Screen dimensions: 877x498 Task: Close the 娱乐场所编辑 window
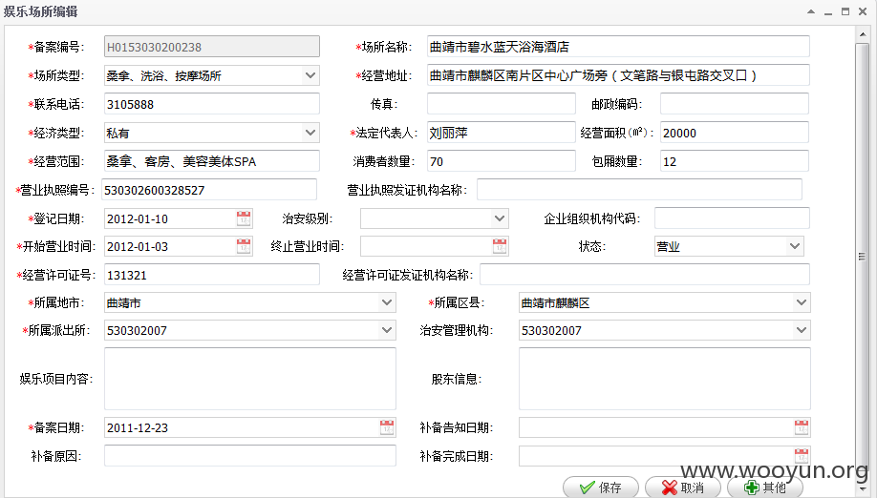click(863, 11)
